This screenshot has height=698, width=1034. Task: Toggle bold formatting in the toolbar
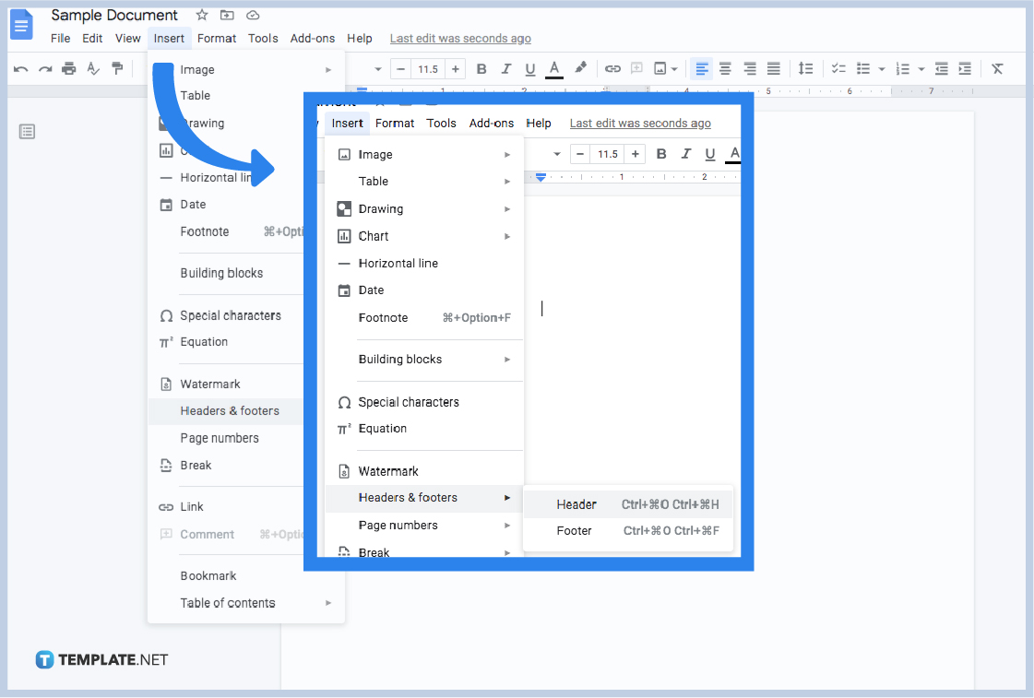click(481, 68)
